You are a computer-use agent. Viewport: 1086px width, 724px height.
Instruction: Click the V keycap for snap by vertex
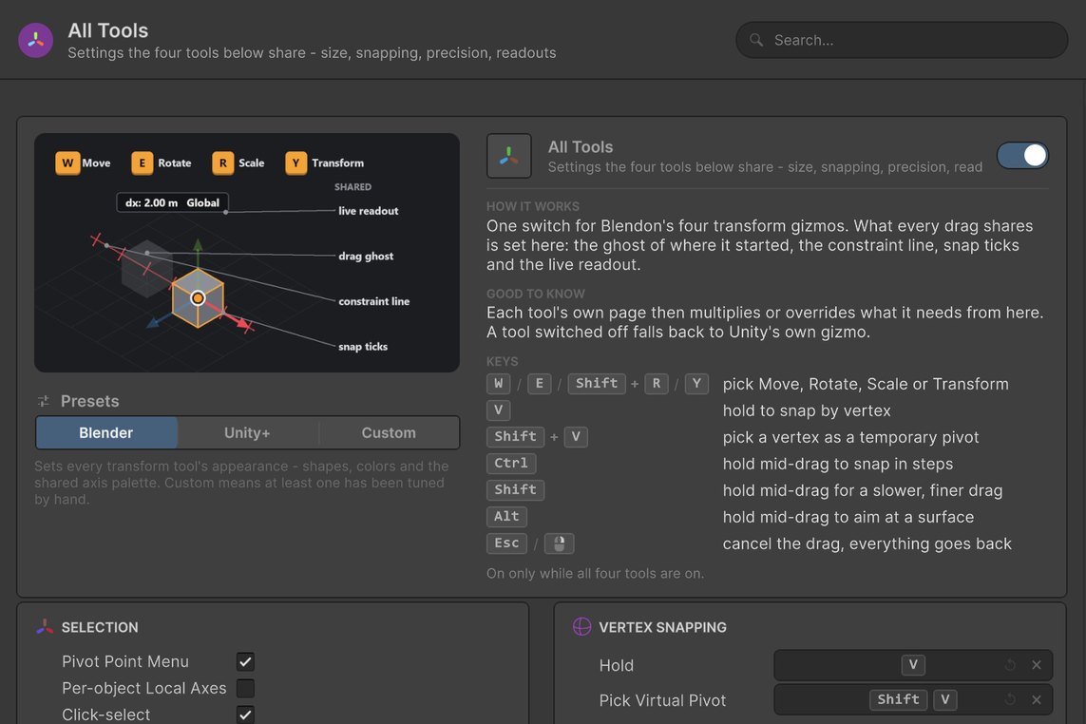(x=499, y=410)
